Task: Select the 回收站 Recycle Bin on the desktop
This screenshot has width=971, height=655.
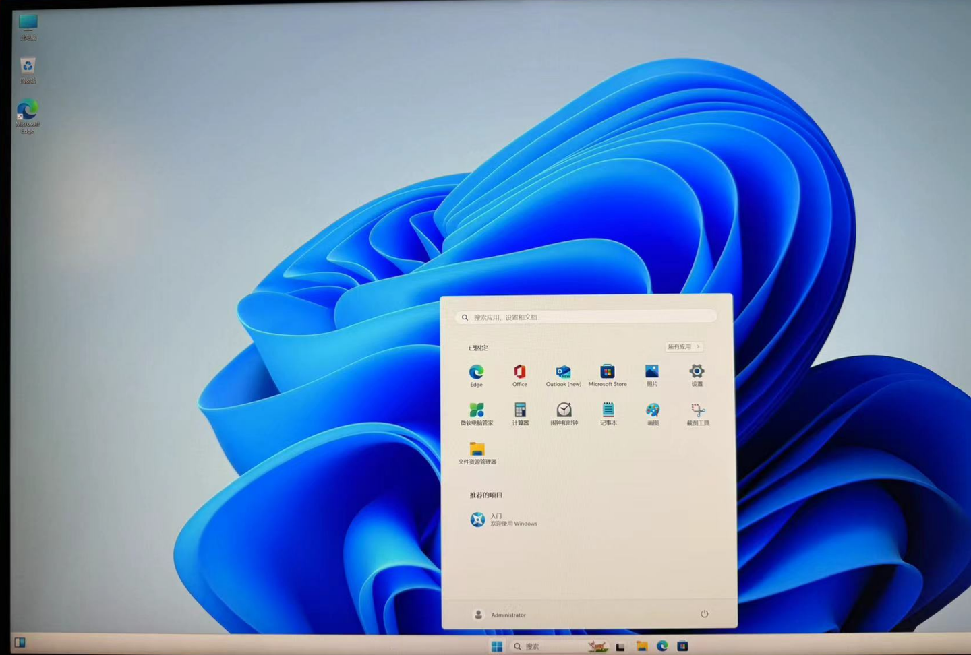Action: 27,67
